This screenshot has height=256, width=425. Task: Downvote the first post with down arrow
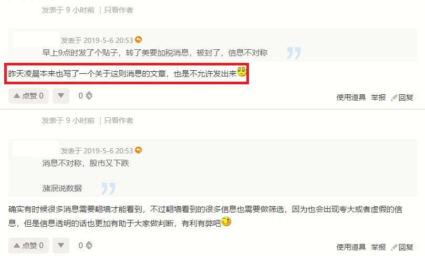(x=61, y=96)
